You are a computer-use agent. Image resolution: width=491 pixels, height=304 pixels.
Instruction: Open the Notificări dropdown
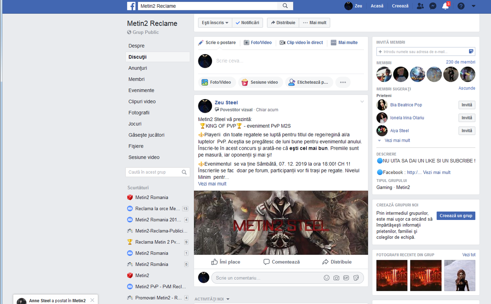tap(247, 22)
